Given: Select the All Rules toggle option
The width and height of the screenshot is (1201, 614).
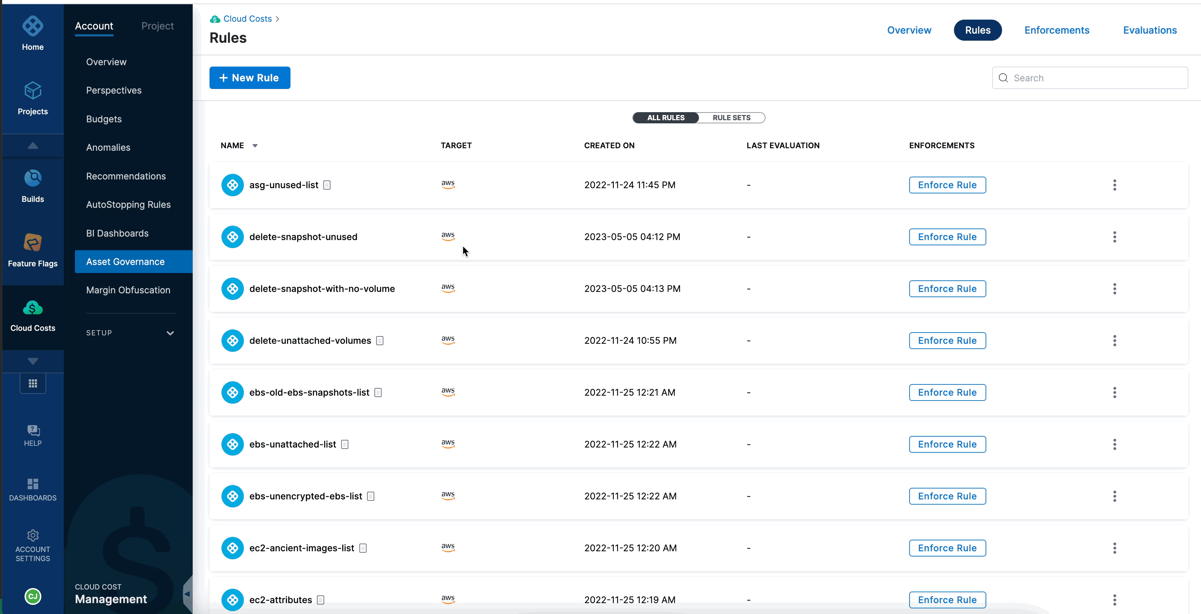Looking at the screenshot, I should coord(665,117).
